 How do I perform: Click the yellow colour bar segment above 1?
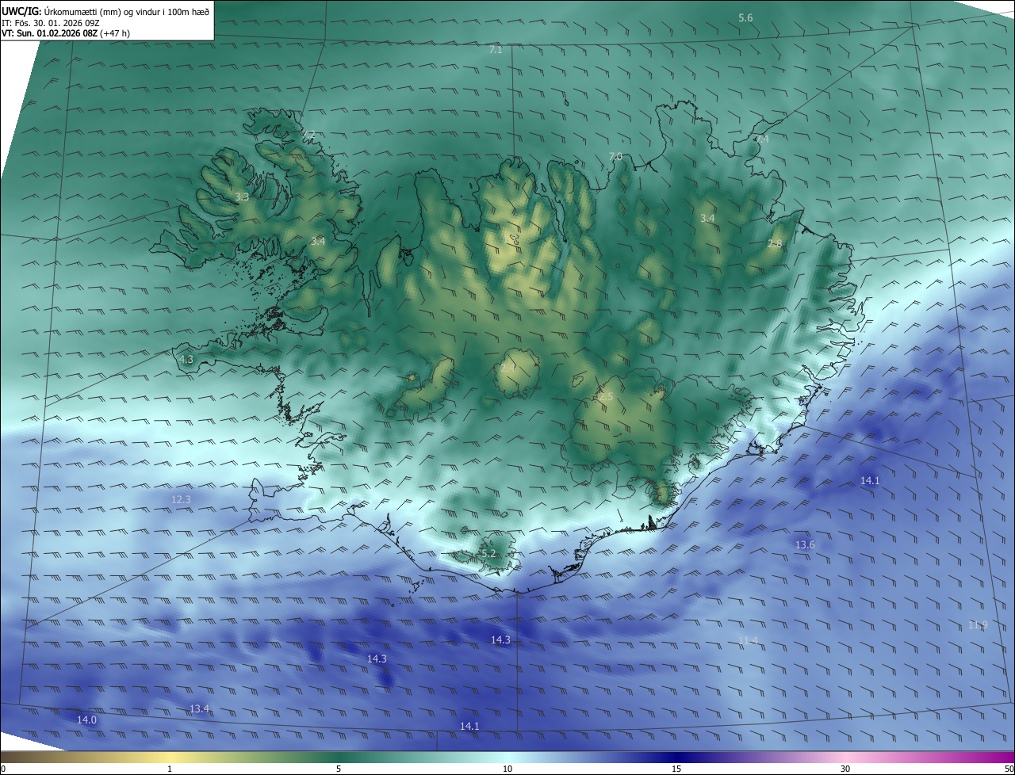[x=170, y=757]
